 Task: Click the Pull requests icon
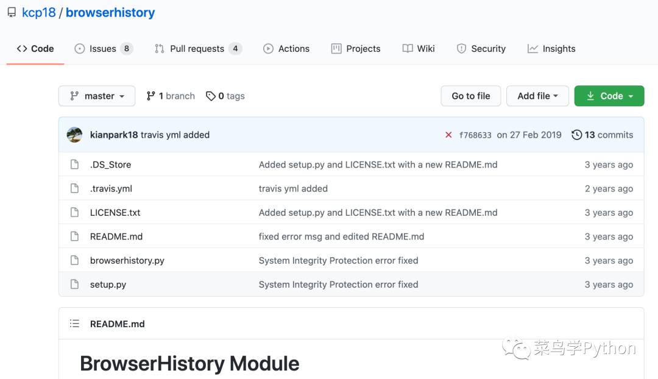(160, 49)
